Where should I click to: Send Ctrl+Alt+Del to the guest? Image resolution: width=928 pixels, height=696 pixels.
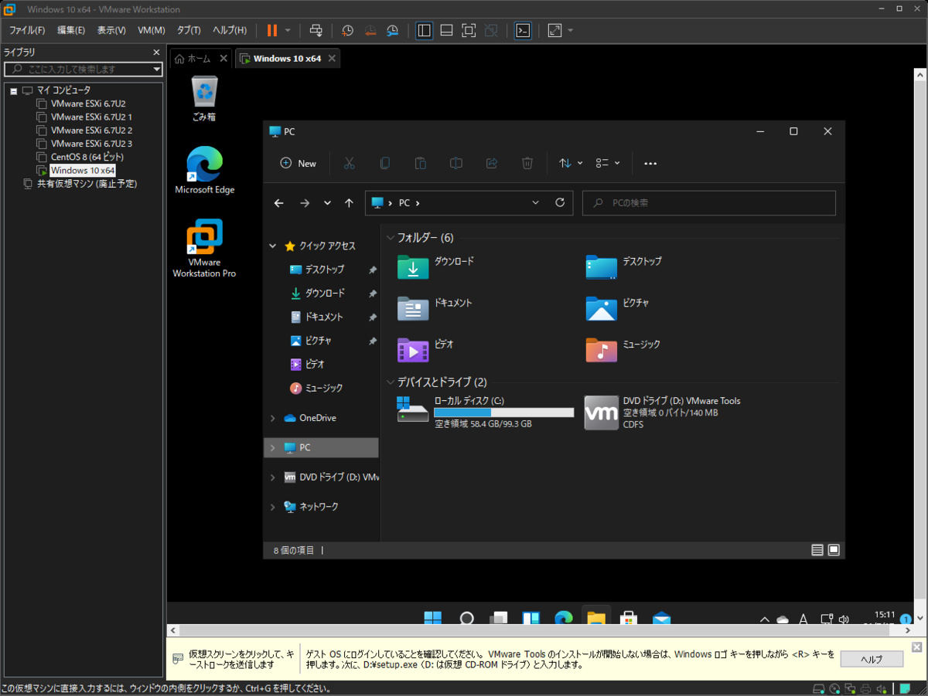[x=316, y=30]
